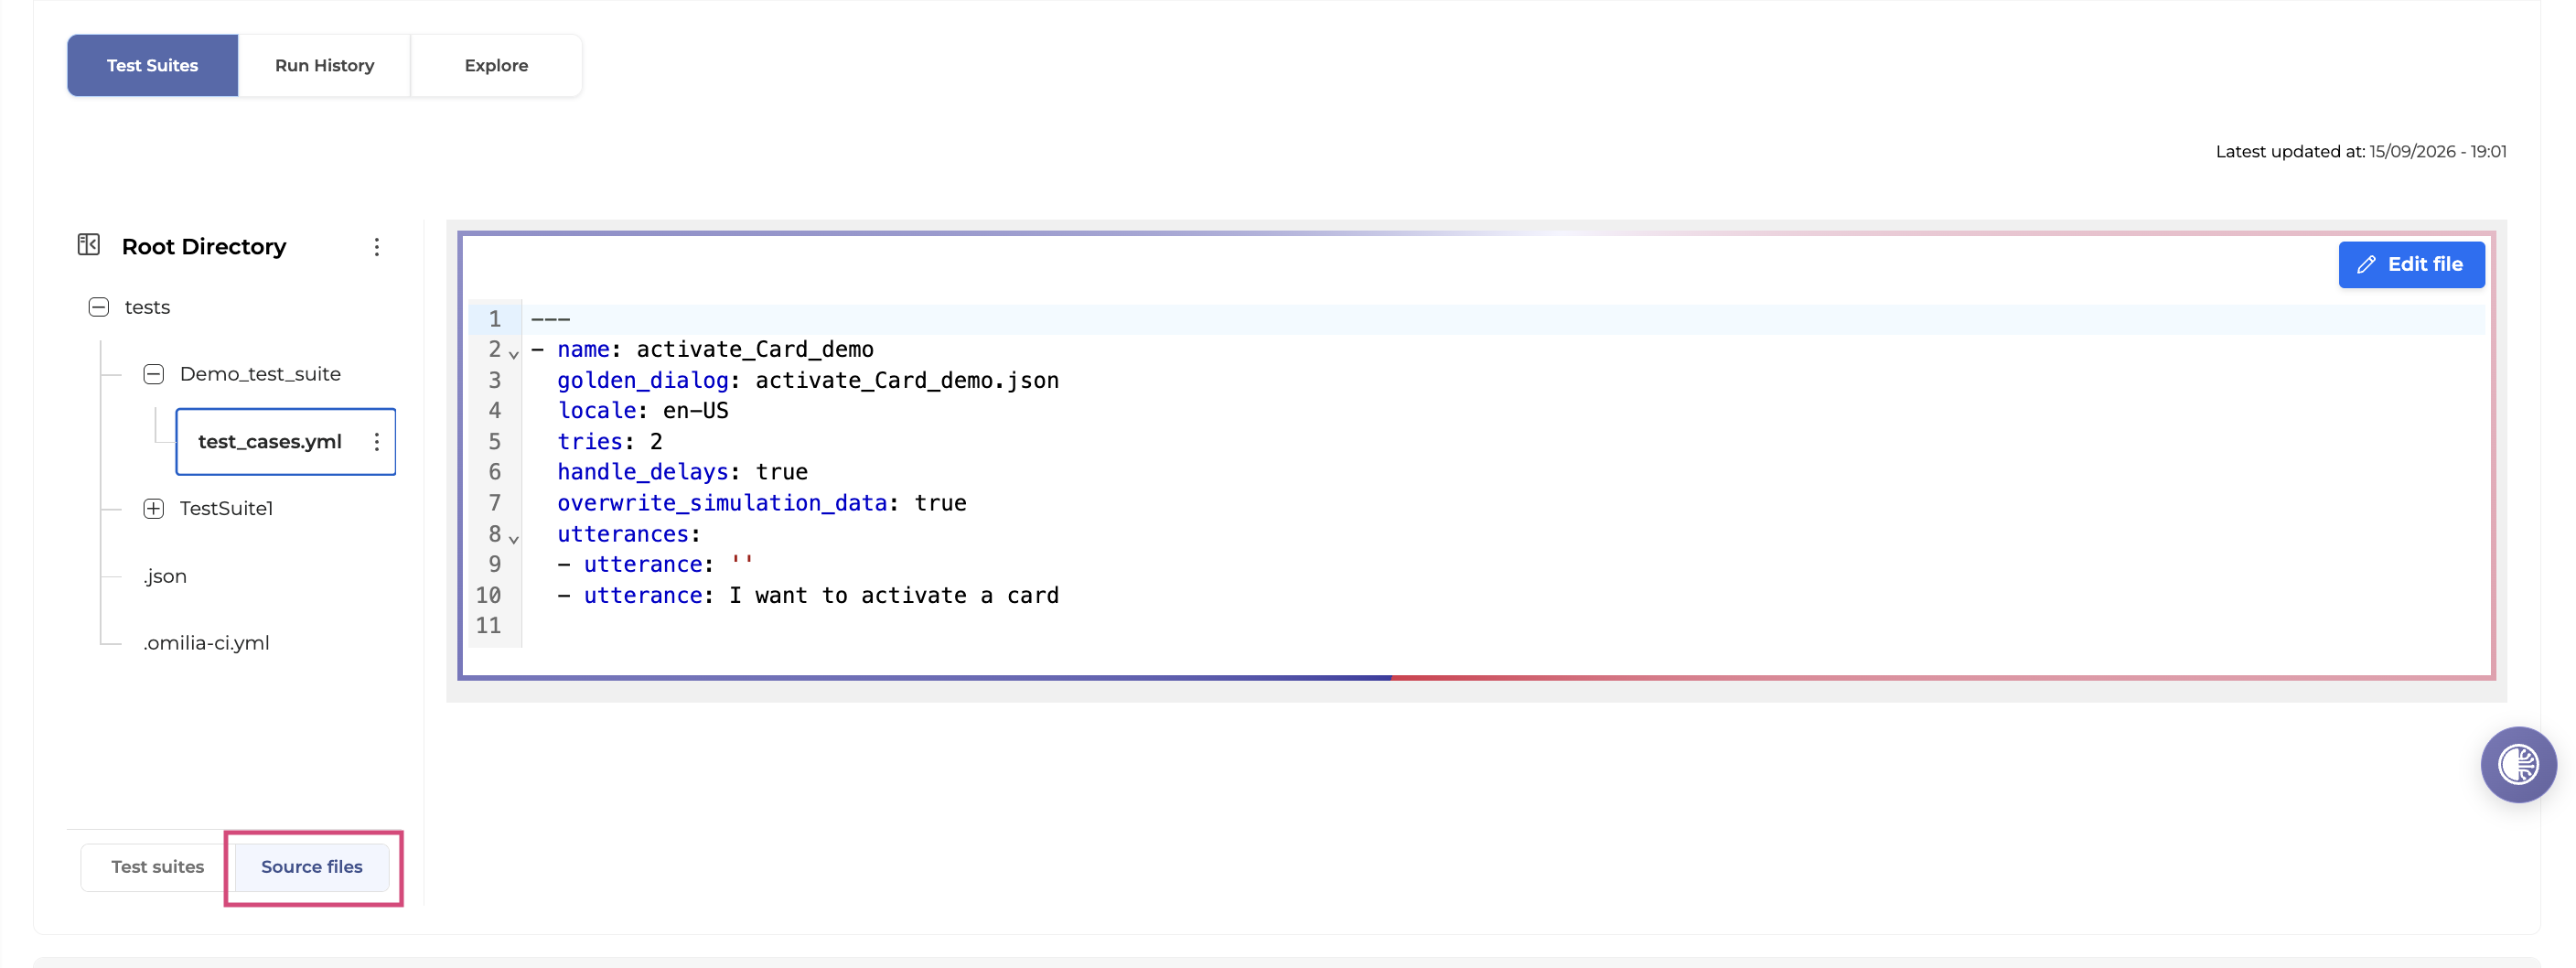2576x968 pixels.
Task: Open the Run History tab
Action: tap(324, 65)
